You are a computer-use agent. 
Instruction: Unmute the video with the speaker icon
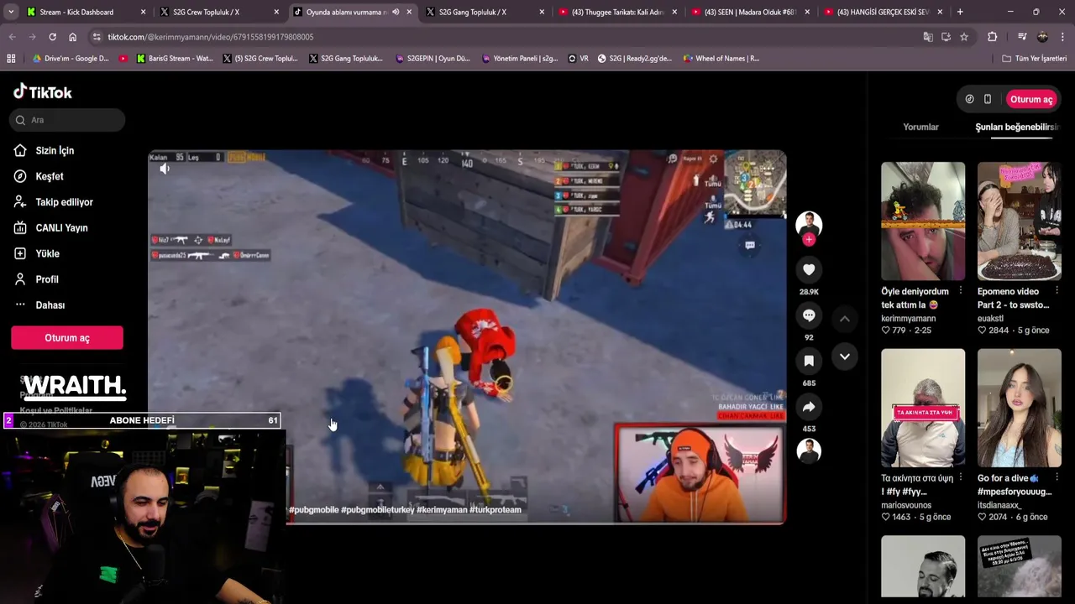coord(165,169)
